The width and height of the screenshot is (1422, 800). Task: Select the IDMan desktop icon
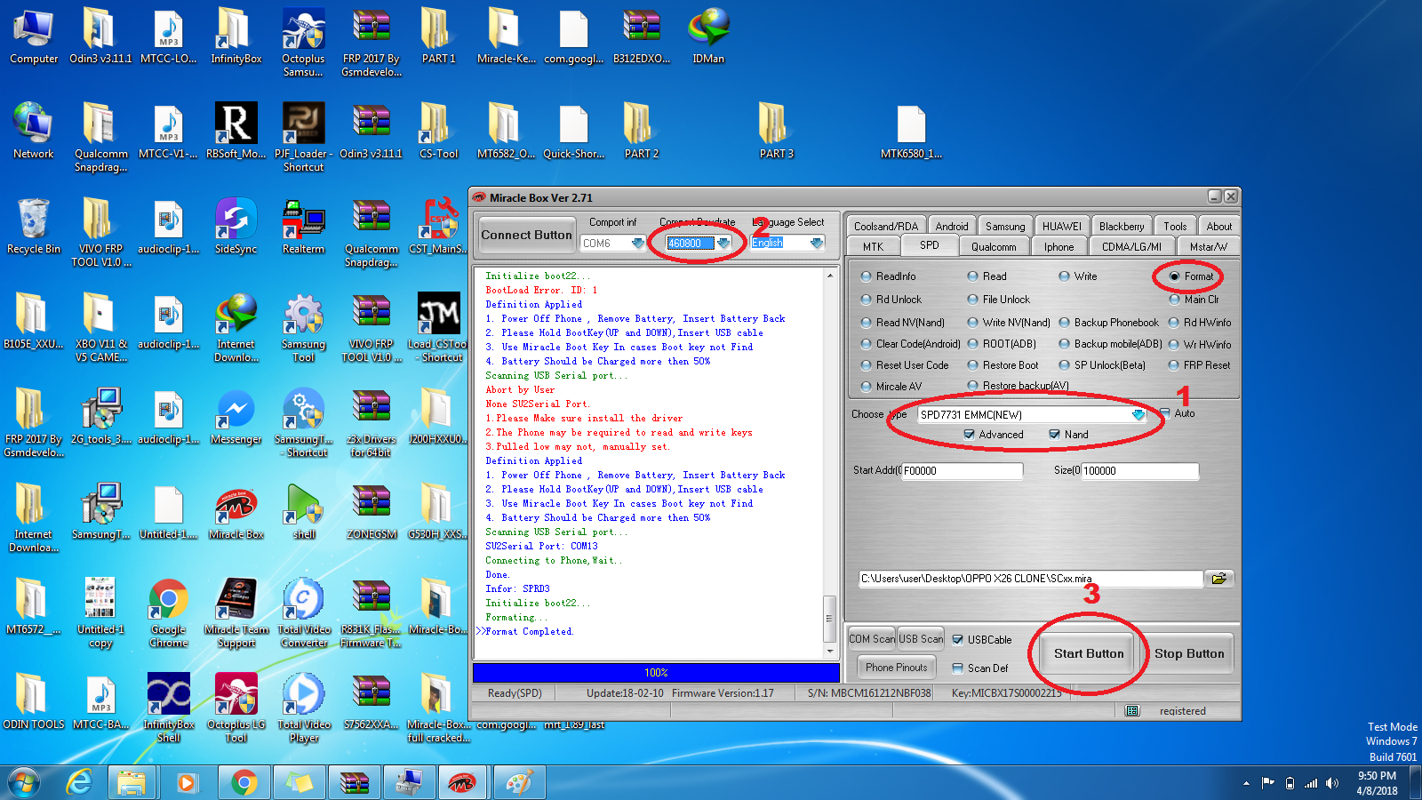click(x=708, y=37)
